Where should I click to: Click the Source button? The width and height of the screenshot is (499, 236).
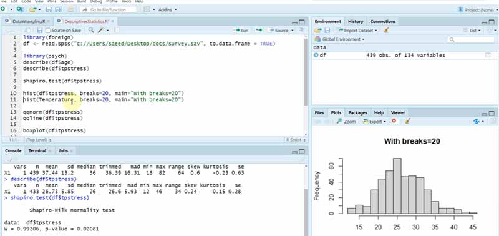click(x=279, y=31)
